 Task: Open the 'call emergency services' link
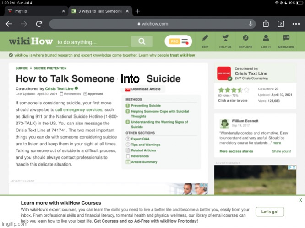tap(79, 110)
